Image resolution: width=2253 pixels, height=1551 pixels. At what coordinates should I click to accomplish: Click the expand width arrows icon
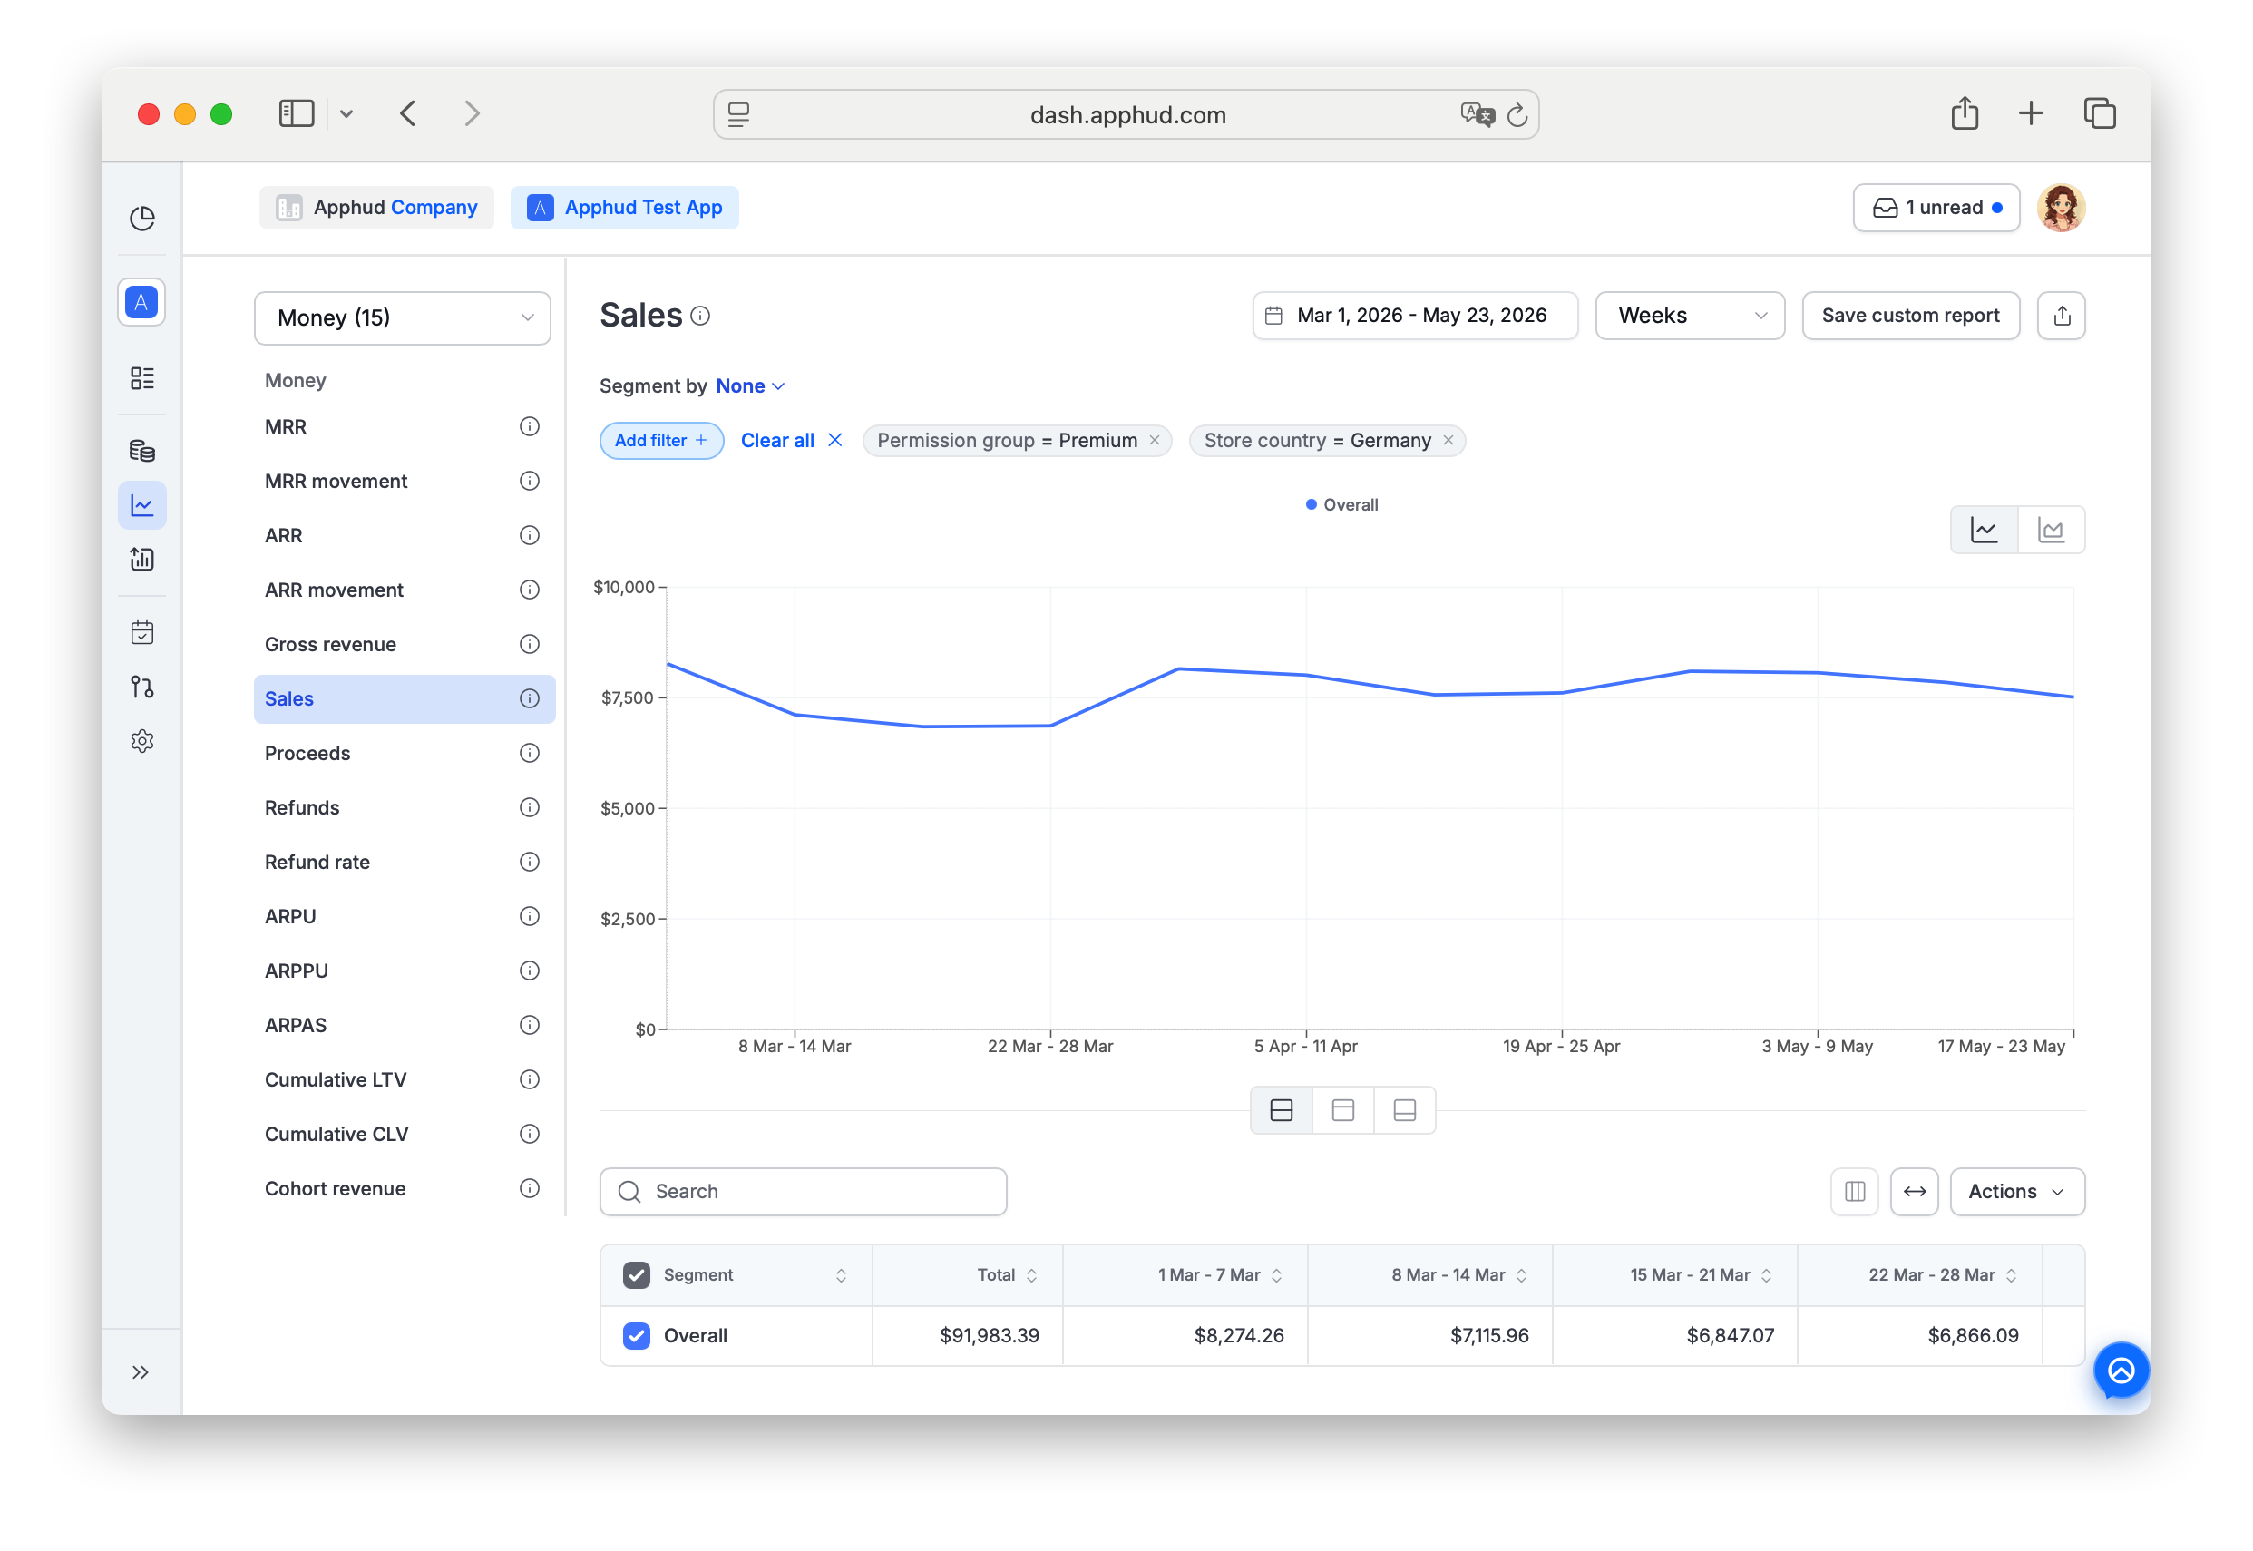point(1914,1192)
